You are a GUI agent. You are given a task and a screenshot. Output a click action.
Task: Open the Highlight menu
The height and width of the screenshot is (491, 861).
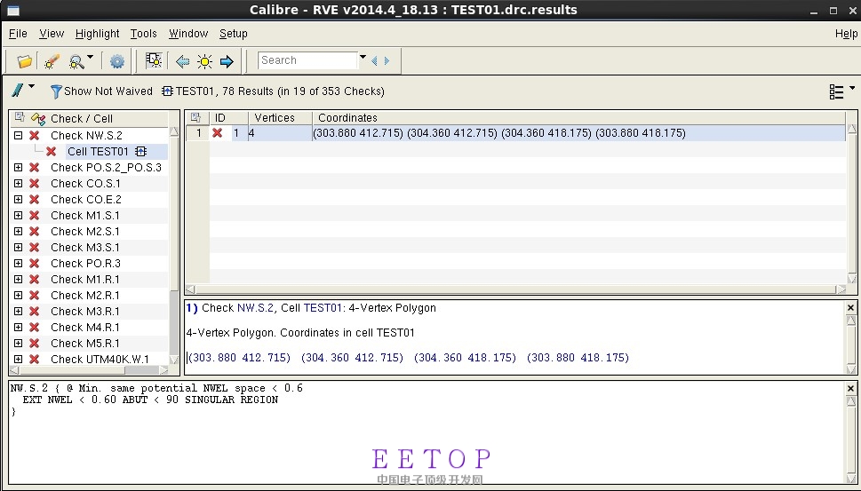[97, 33]
